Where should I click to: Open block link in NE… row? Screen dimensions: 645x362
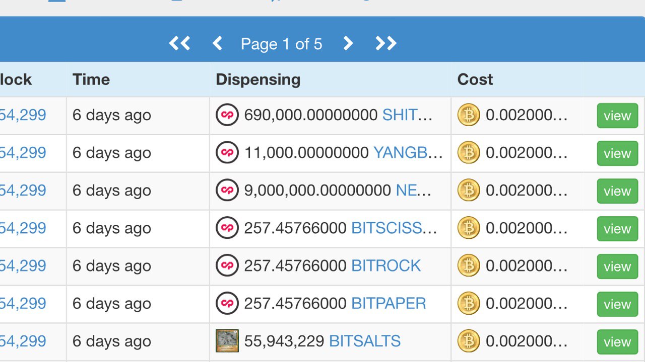pos(23,191)
